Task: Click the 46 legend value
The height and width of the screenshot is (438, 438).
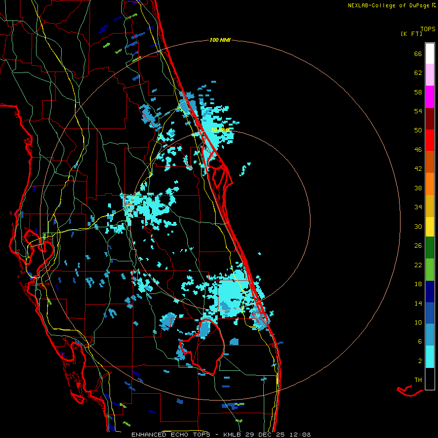Action: (x=418, y=150)
